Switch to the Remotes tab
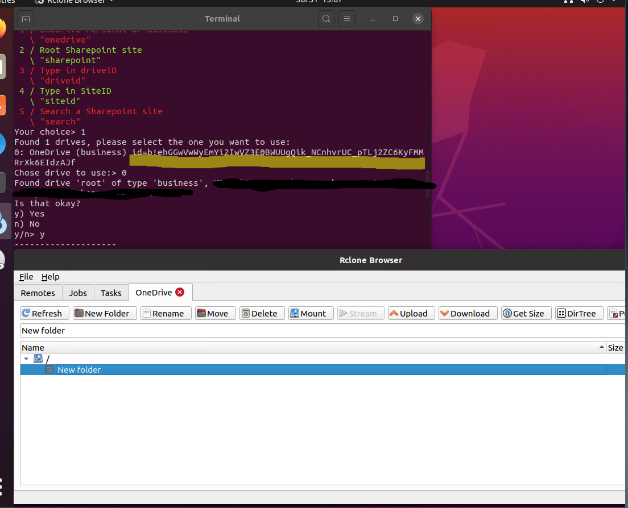628x508 pixels. 38,293
